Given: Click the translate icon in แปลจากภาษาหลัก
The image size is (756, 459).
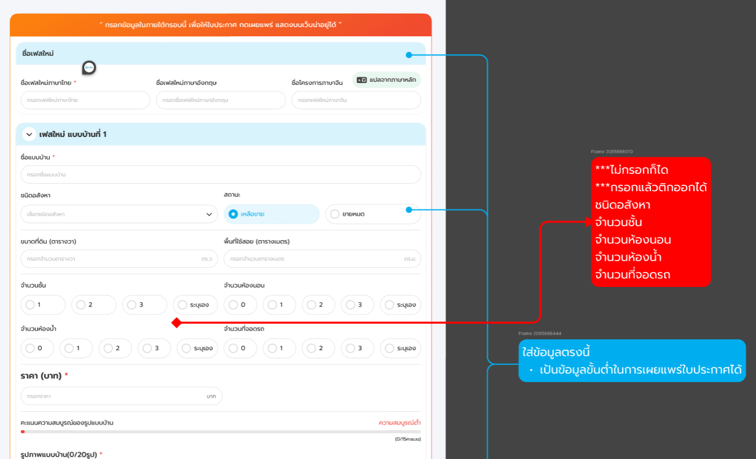Looking at the screenshot, I should [x=362, y=80].
